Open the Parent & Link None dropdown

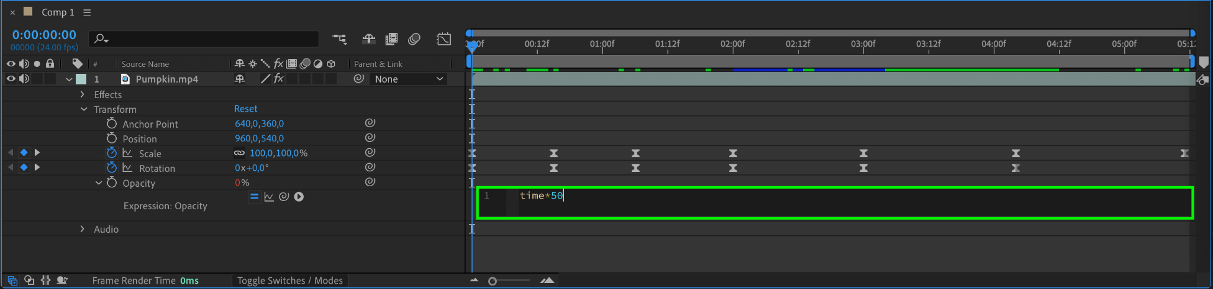[x=409, y=79]
